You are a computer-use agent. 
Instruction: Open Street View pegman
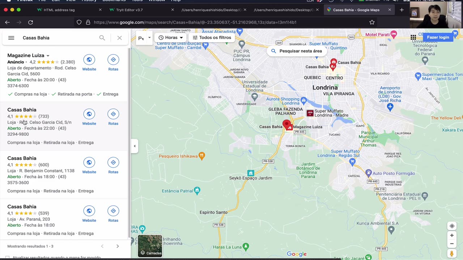(x=452, y=254)
